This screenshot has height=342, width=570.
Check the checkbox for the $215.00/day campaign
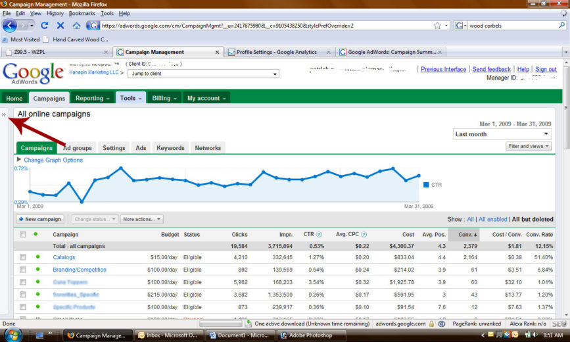coord(22,295)
